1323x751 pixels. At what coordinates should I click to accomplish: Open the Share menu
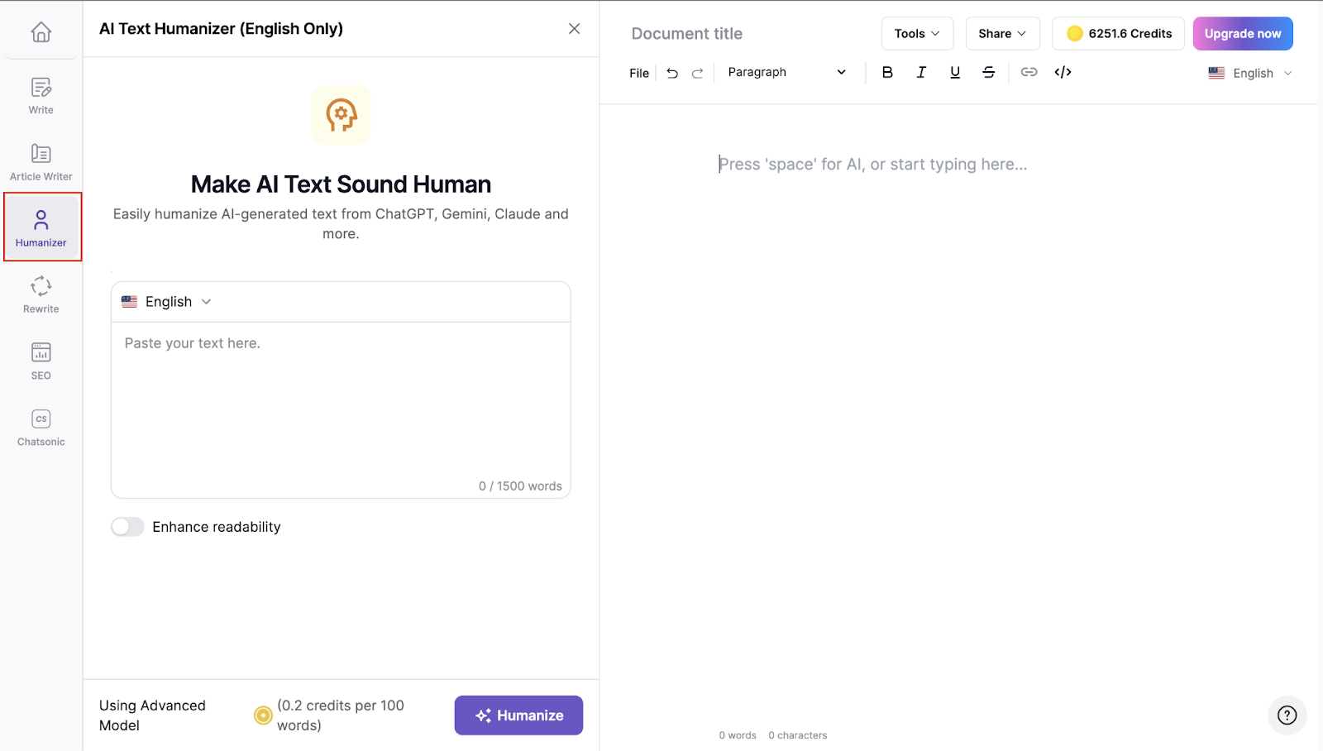tap(1002, 34)
